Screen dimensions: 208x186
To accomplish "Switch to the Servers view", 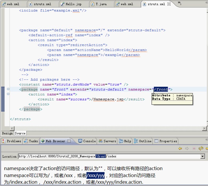I will tap(107, 141).
